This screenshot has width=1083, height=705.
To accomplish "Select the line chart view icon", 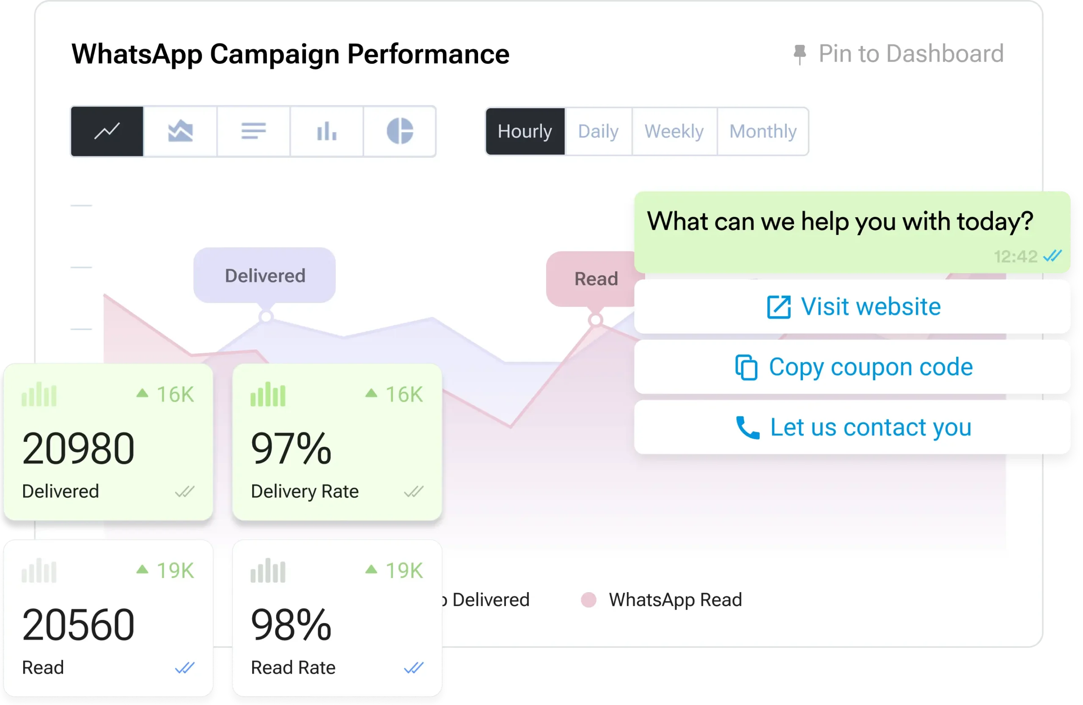I will 107,131.
